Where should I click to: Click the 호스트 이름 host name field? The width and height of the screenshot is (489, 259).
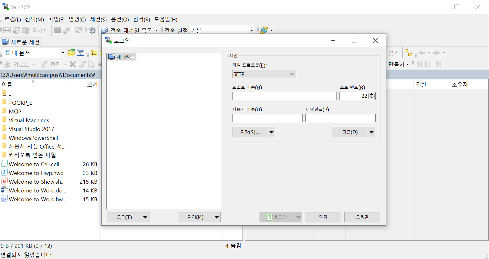[284, 96]
